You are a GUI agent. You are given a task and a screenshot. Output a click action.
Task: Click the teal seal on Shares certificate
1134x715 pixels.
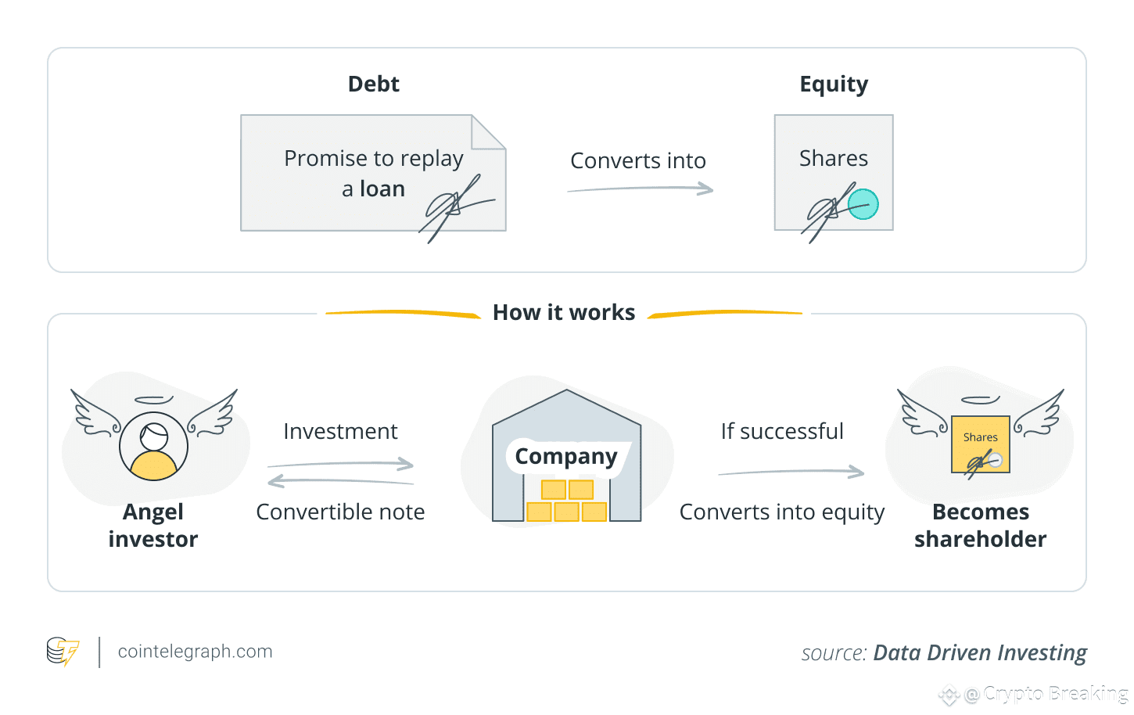click(863, 204)
